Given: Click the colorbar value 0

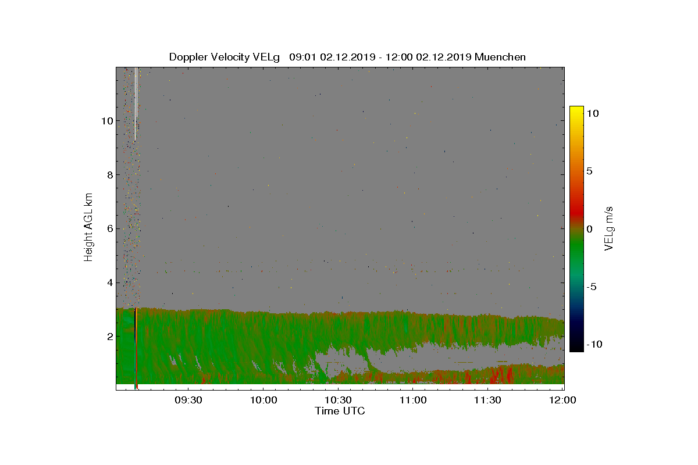Looking at the screenshot, I should coord(589,229).
